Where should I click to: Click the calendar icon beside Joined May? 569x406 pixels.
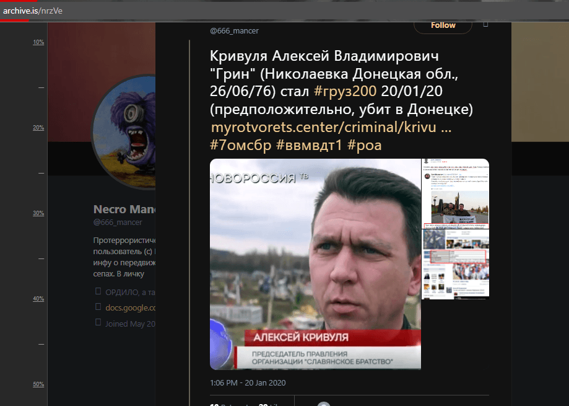(x=98, y=322)
